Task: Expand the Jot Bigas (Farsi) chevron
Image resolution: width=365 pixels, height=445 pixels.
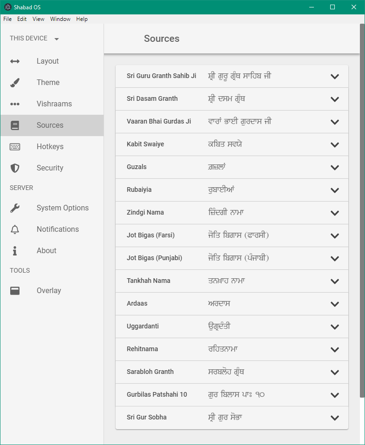Action: click(335, 236)
